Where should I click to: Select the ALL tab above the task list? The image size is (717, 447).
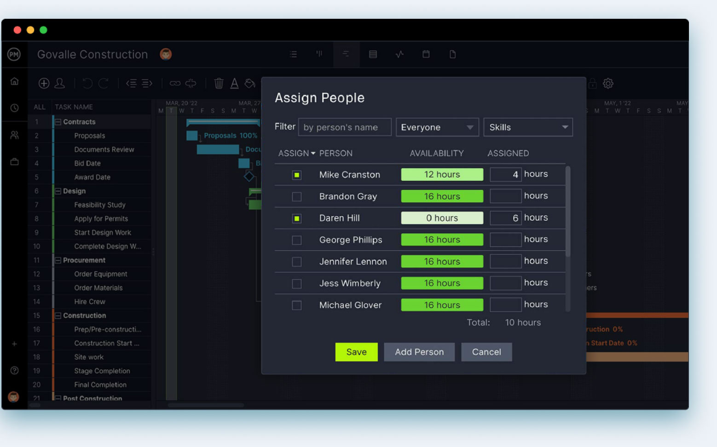(39, 106)
